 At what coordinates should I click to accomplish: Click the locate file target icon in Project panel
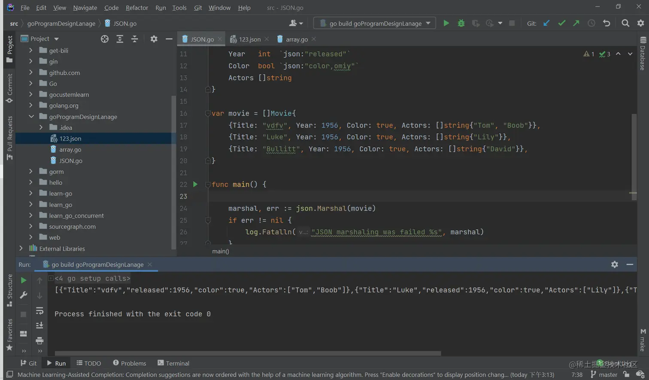click(x=104, y=39)
